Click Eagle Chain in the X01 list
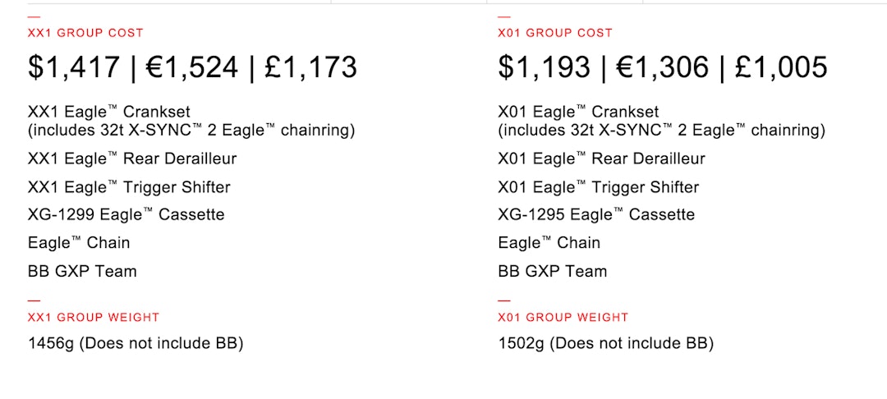The width and height of the screenshot is (887, 399). coord(549,243)
